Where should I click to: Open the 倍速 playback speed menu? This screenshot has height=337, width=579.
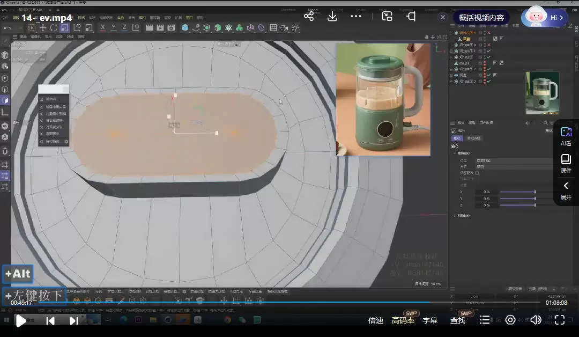(376, 320)
